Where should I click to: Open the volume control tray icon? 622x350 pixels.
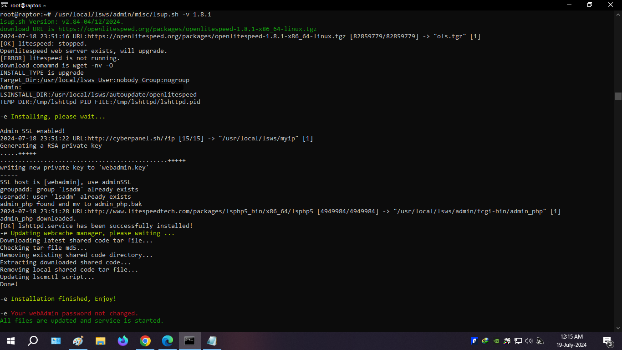(x=529, y=341)
